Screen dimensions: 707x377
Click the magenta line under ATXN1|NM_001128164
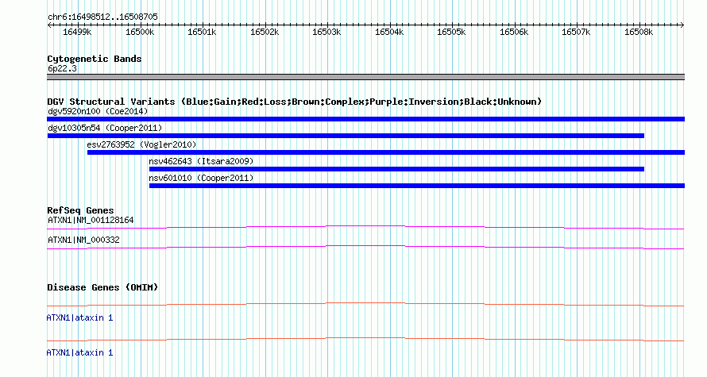click(x=365, y=227)
